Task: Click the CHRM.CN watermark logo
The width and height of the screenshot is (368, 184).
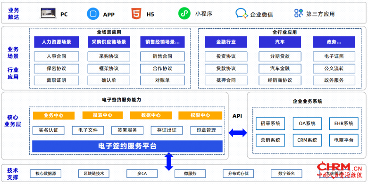Action: (340, 170)
